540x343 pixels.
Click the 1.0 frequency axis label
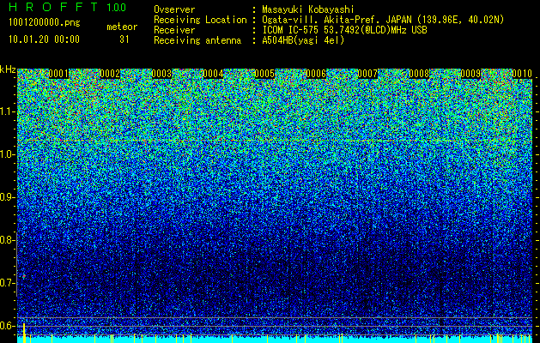click(7, 154)
